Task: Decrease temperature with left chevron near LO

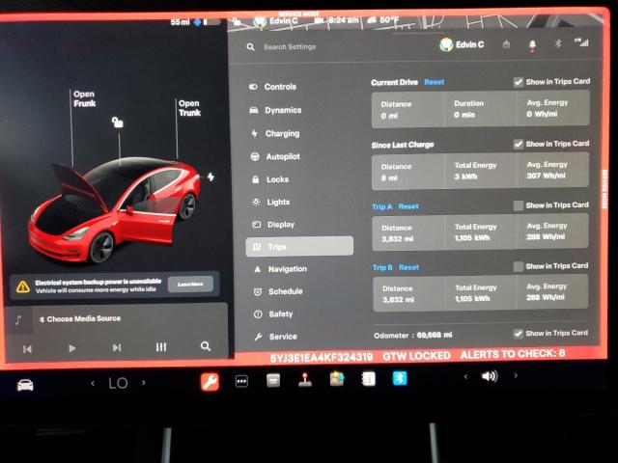Action: click(x=93, y=383)
